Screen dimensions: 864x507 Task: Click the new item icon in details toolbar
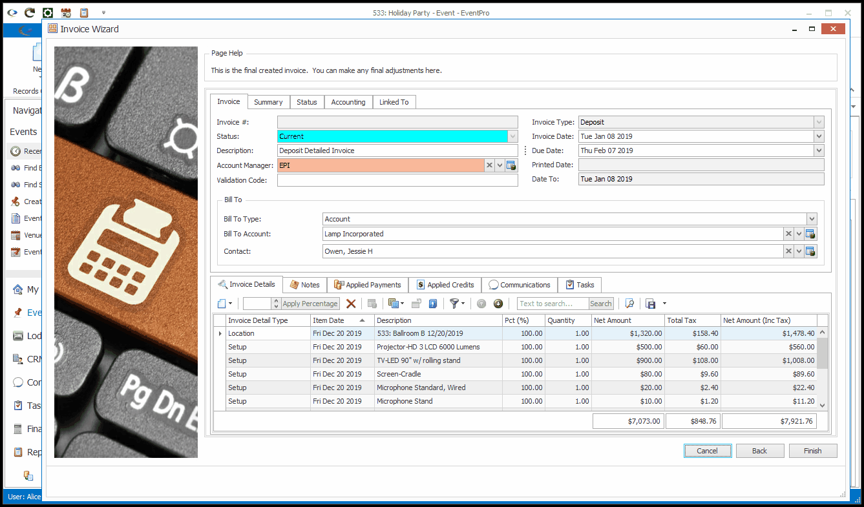tap(222, 304)
